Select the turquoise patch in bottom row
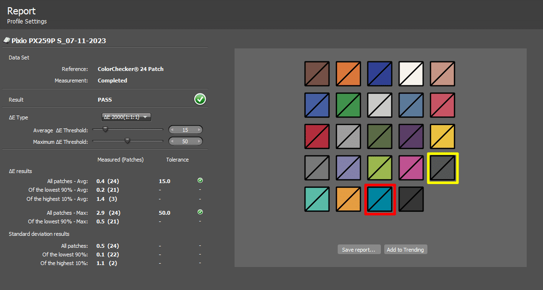The height and width of the screenshot is (290, 543). (317, 199)
